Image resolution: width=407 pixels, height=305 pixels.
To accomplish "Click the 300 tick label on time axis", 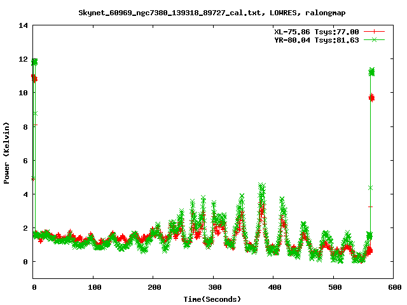I will click(214, 287).
